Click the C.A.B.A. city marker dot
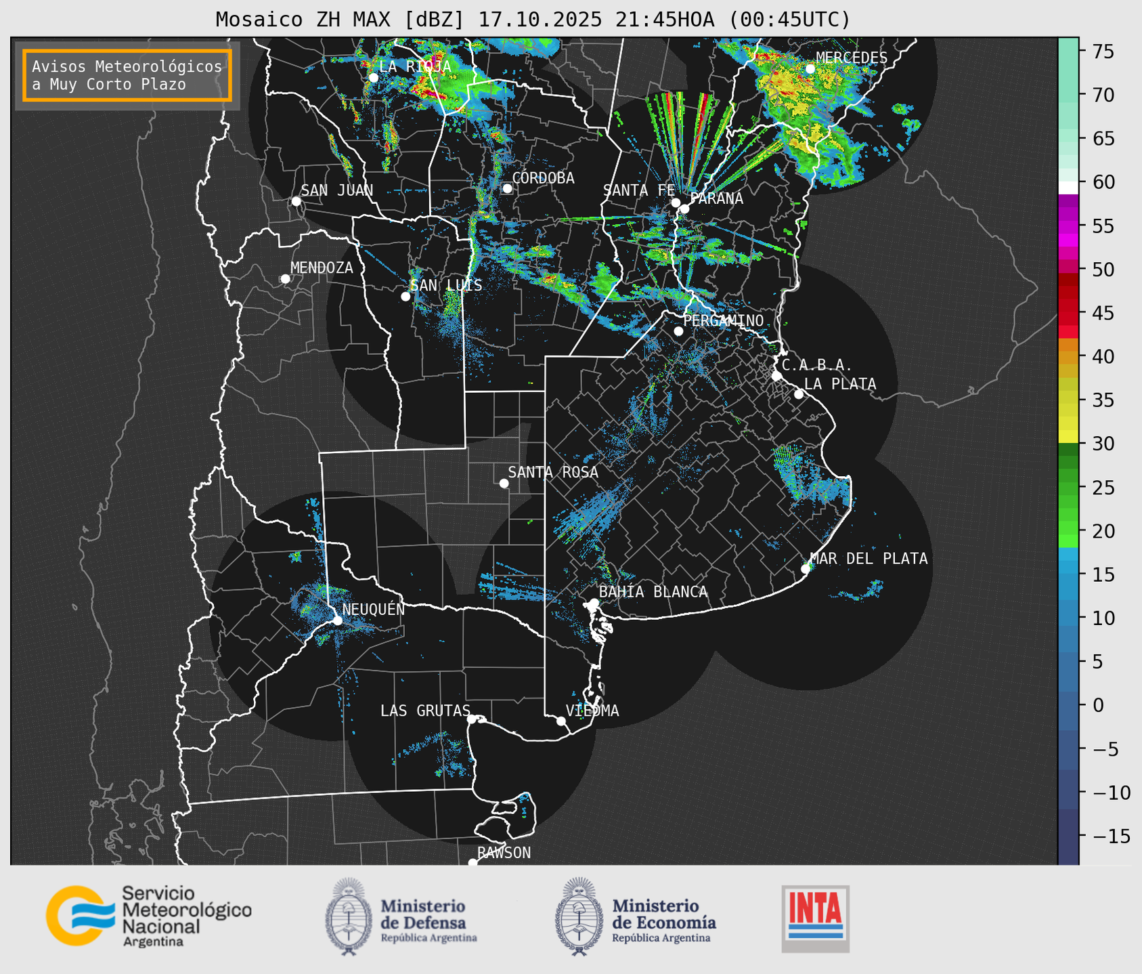 (776, 376)
